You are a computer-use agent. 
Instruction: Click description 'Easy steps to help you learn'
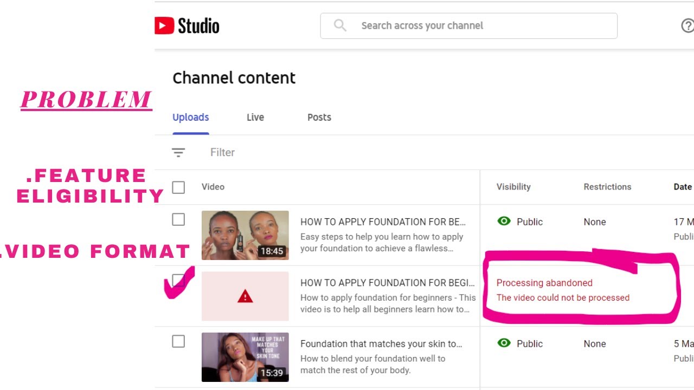[x=382, y=242]
